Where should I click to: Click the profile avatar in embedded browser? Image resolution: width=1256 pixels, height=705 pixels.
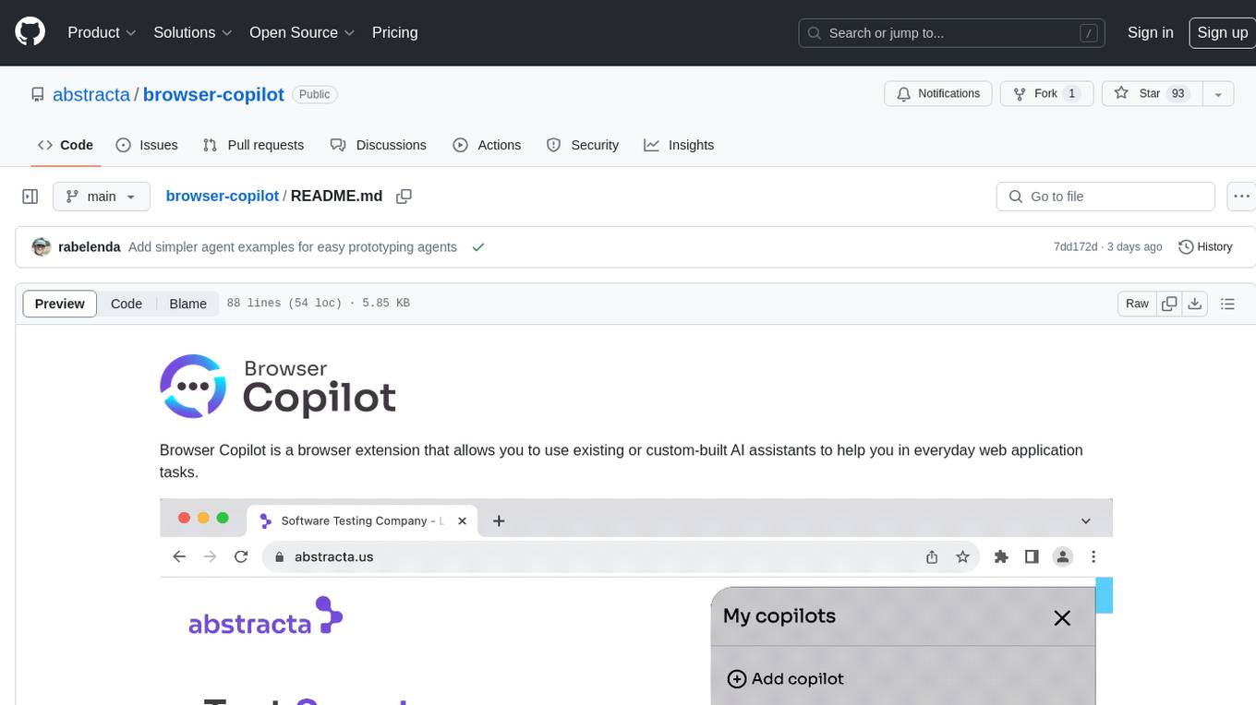coord(1063,556)
